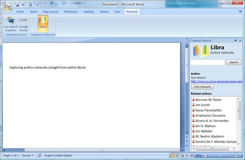Open the Insert ribbon tab

[34, 12]
